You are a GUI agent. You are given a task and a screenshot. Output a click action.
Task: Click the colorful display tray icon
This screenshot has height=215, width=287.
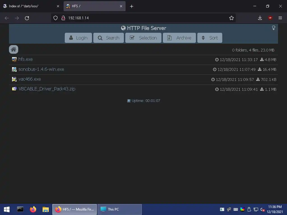tap(242, 209)
